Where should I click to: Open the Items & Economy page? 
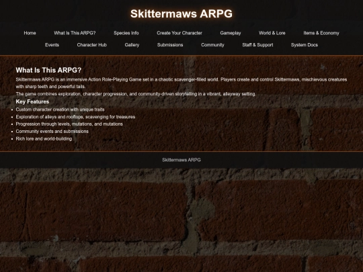pyautogui.click(x=321, y=33)
